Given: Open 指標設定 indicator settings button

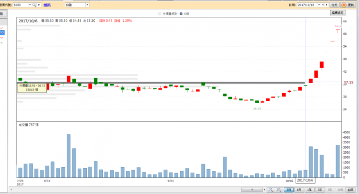Looking at the screenshot, I should coord(338,13).
